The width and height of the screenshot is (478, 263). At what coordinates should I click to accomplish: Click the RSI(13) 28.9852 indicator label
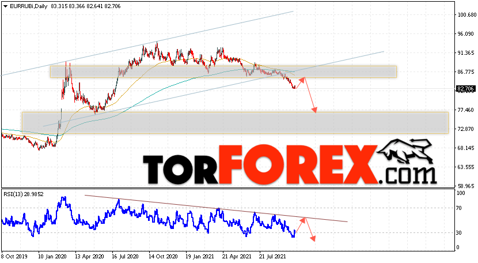pyautogui.click(x=24, y=194)
